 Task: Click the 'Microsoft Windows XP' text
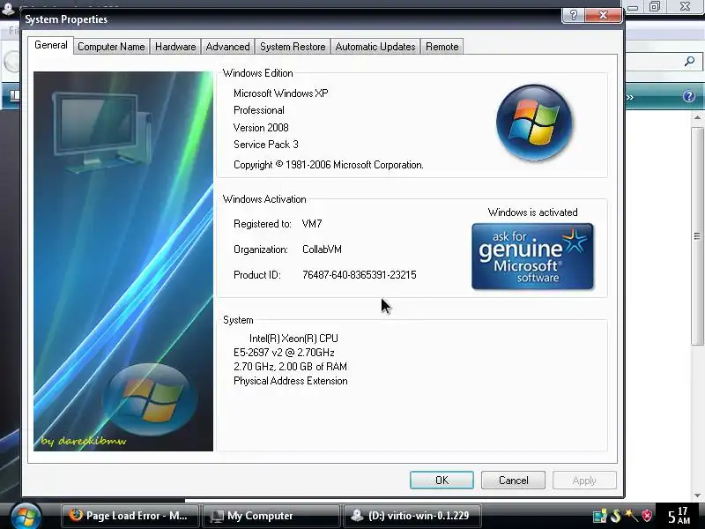[281, 93]
